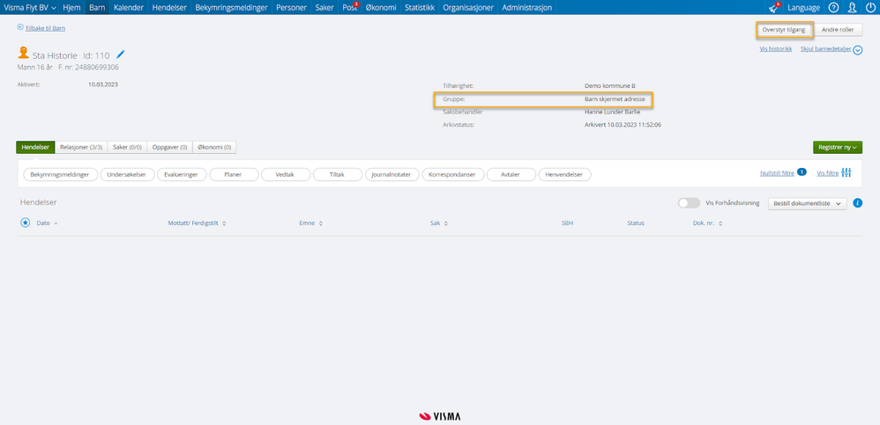Click the Nullstill filtre link
The width and height of the screenshot is (880, 425).
point(777,173)
